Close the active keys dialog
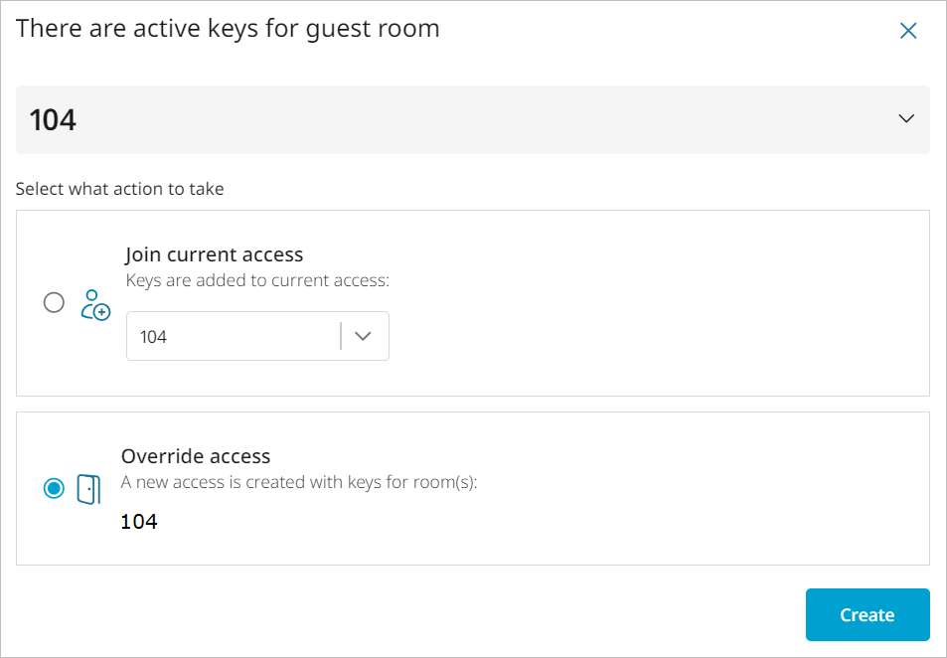Screen dimensions: 947x658 coord(907,31)
